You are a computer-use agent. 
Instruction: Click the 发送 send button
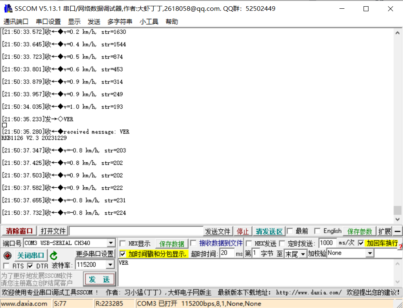pos(99,279)
